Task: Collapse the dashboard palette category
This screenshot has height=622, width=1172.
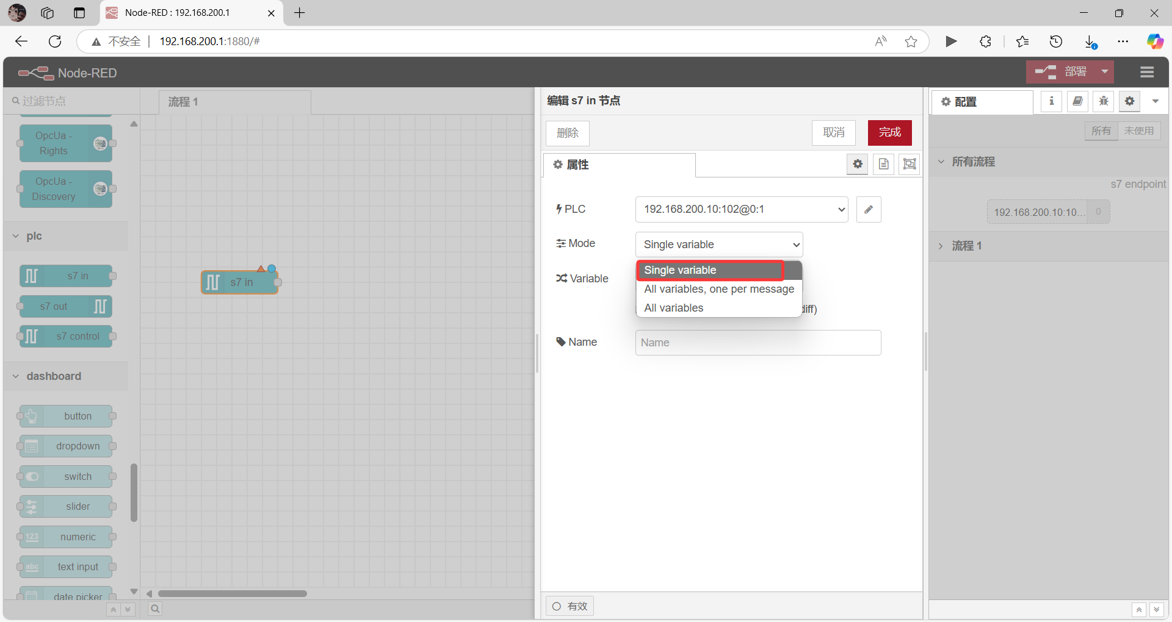Action: pyautogui.click(x=66, y=376)
